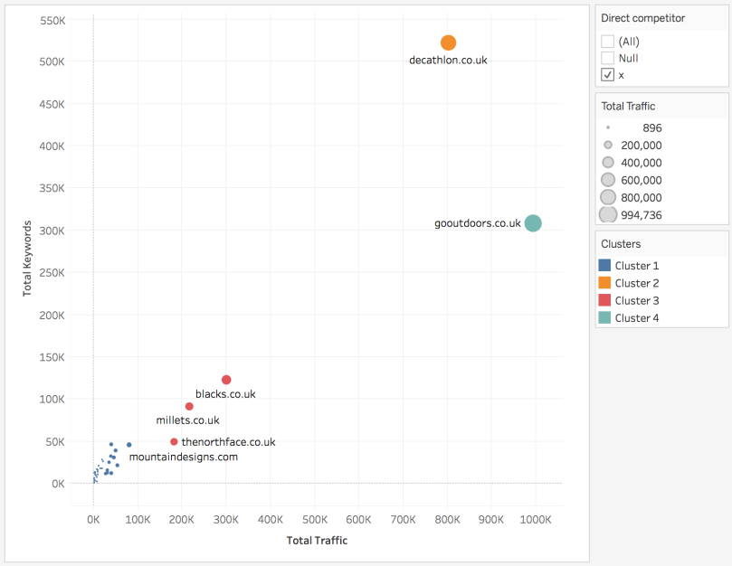
Task: Select the 600,000 size legend circle
Action: [x=608, y=180]
